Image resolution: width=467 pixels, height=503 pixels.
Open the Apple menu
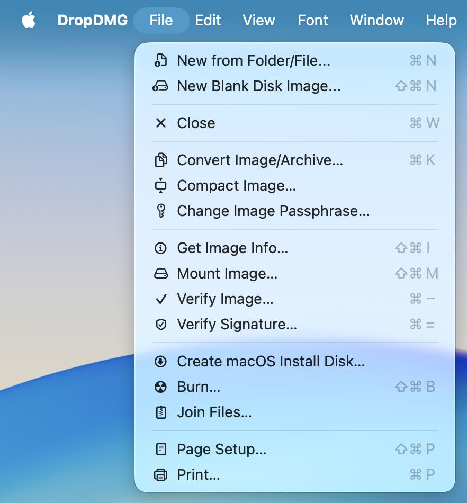tap(29, 20)
